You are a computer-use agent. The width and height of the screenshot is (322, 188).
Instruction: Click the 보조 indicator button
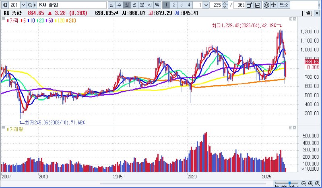[284, 5]
